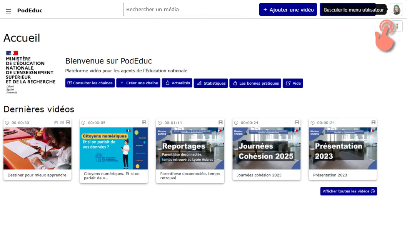Click the 00:00:30 duration text
The width and height of the screenshot is (407, 229).
coord(20,123)
